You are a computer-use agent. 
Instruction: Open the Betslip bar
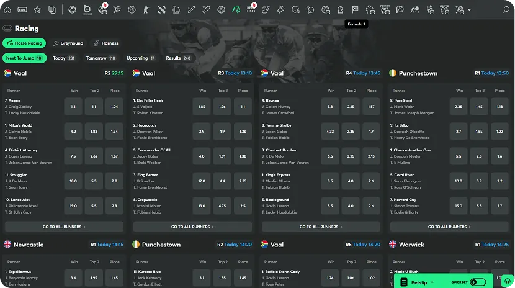444,282
